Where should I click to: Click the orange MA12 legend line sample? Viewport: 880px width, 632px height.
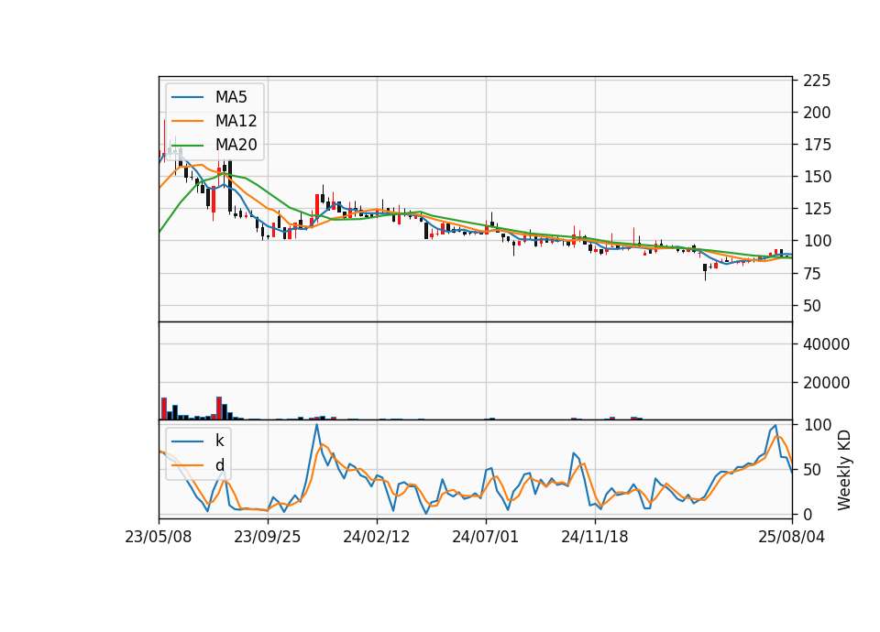tap(187, 121)
